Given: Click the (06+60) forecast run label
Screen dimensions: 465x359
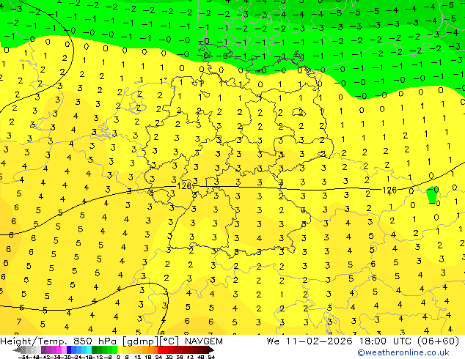Looking at the screenshot, I should pyautogui.click(x=438, y=341).
